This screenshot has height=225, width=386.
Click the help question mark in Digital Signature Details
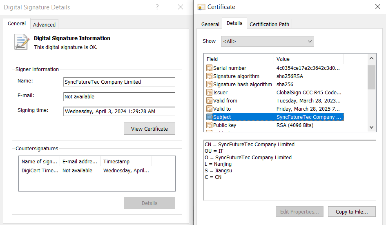pyautogui.click(x=157, y=7)
